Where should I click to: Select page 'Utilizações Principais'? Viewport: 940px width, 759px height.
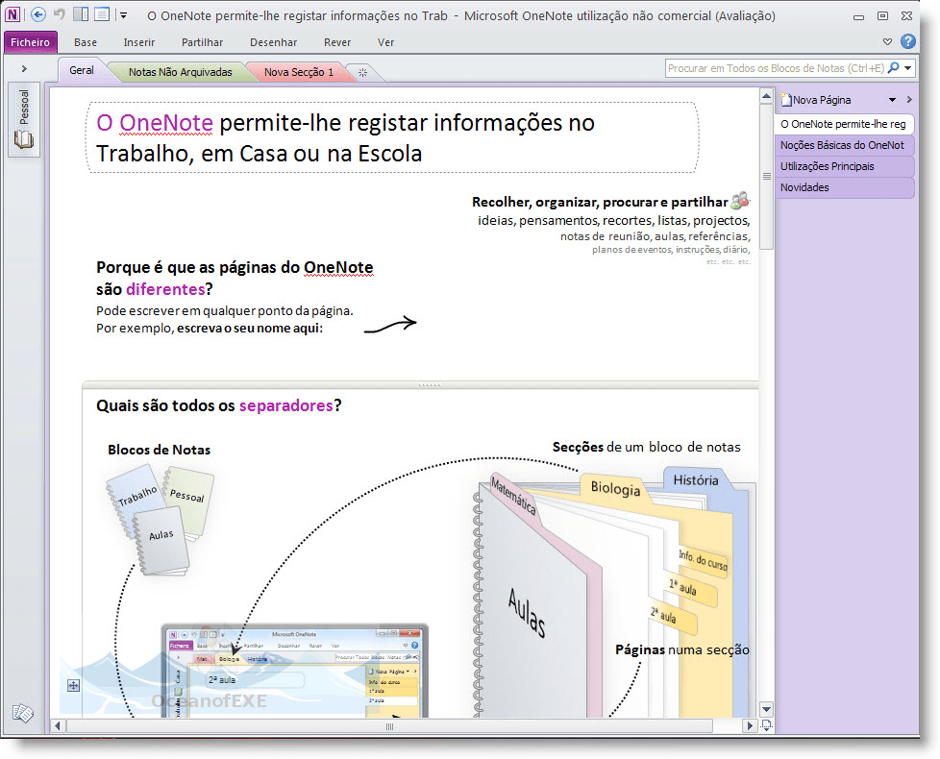pos(844,166)
